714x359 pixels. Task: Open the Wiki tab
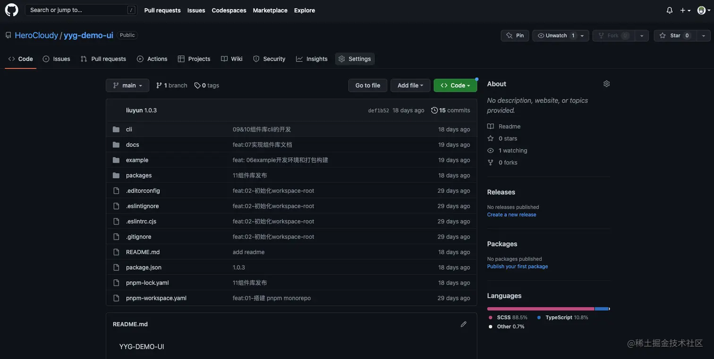tap(232, 59)
